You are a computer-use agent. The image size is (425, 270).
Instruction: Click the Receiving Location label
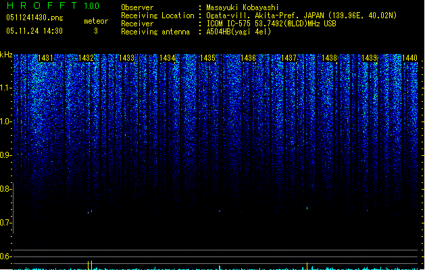pos(157,16)
